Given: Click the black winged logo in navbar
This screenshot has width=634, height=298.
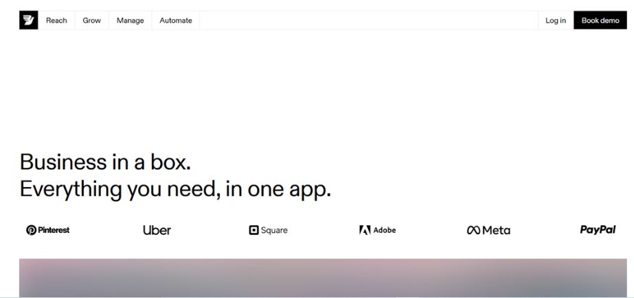Looking at the screenshot, I should click(x=29, y=21).
